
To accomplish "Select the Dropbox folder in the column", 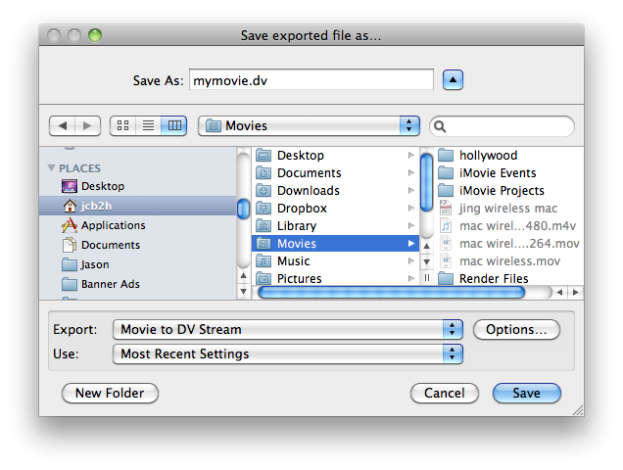I will (x=335, y=209).
